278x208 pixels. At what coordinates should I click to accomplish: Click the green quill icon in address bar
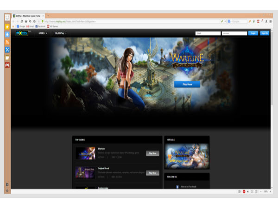click(222, 21)
